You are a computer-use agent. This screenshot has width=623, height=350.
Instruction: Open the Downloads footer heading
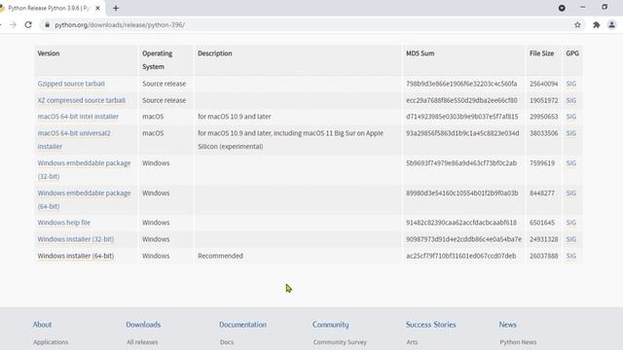143,325
